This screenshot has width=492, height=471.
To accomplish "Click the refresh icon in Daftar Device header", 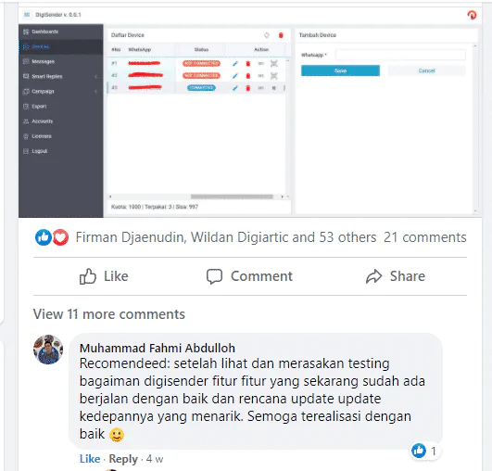I will (267, 35).
